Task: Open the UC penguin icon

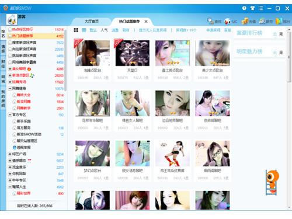Action: [x=227, y=21]
